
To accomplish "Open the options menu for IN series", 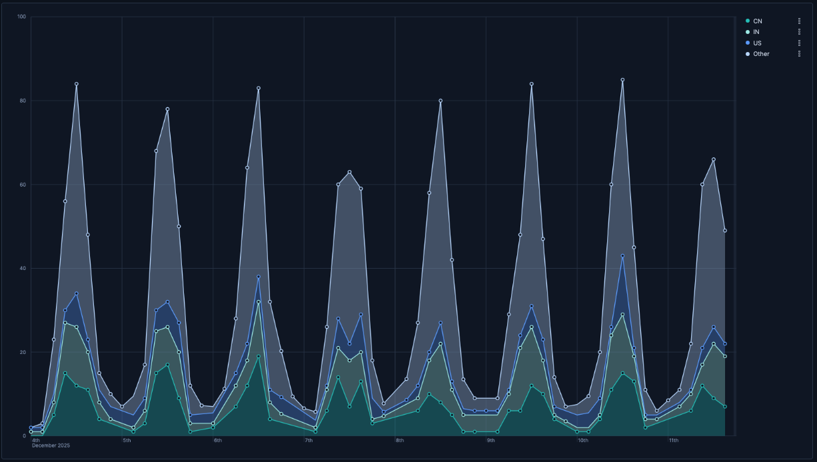I will coord(799,32).
